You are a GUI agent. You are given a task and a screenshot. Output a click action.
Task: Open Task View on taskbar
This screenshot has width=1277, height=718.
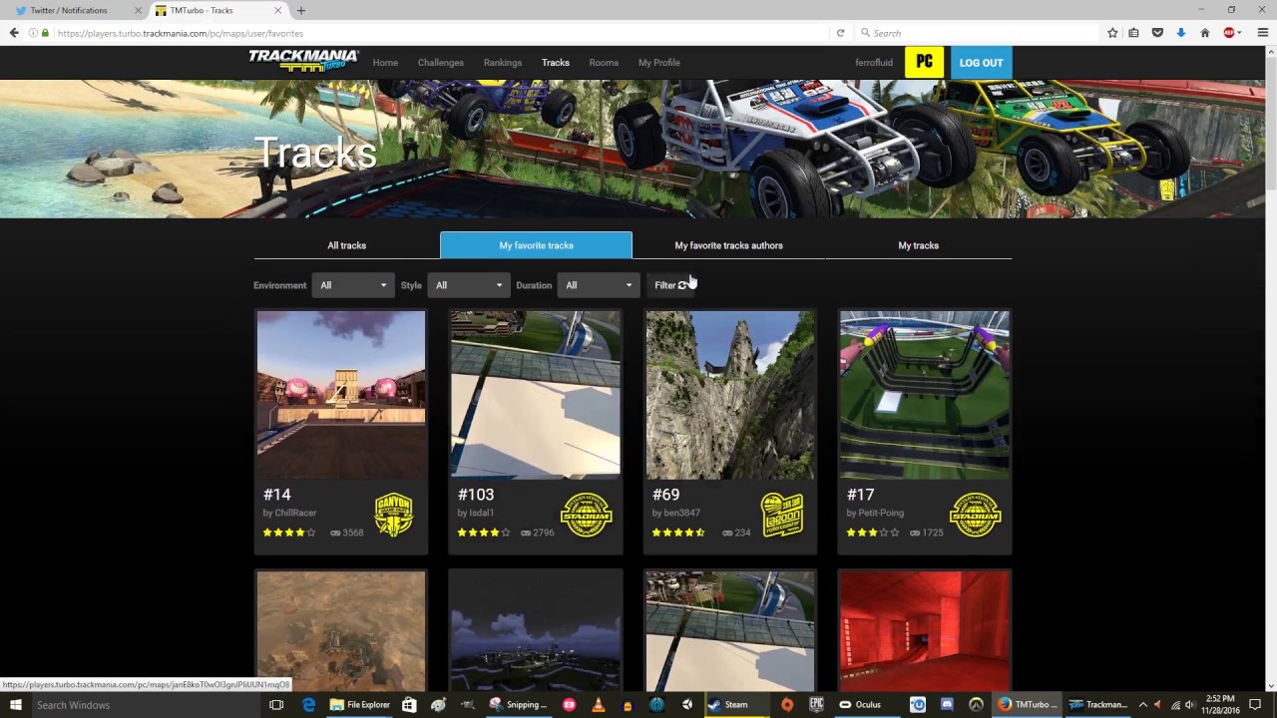point(276,705)
